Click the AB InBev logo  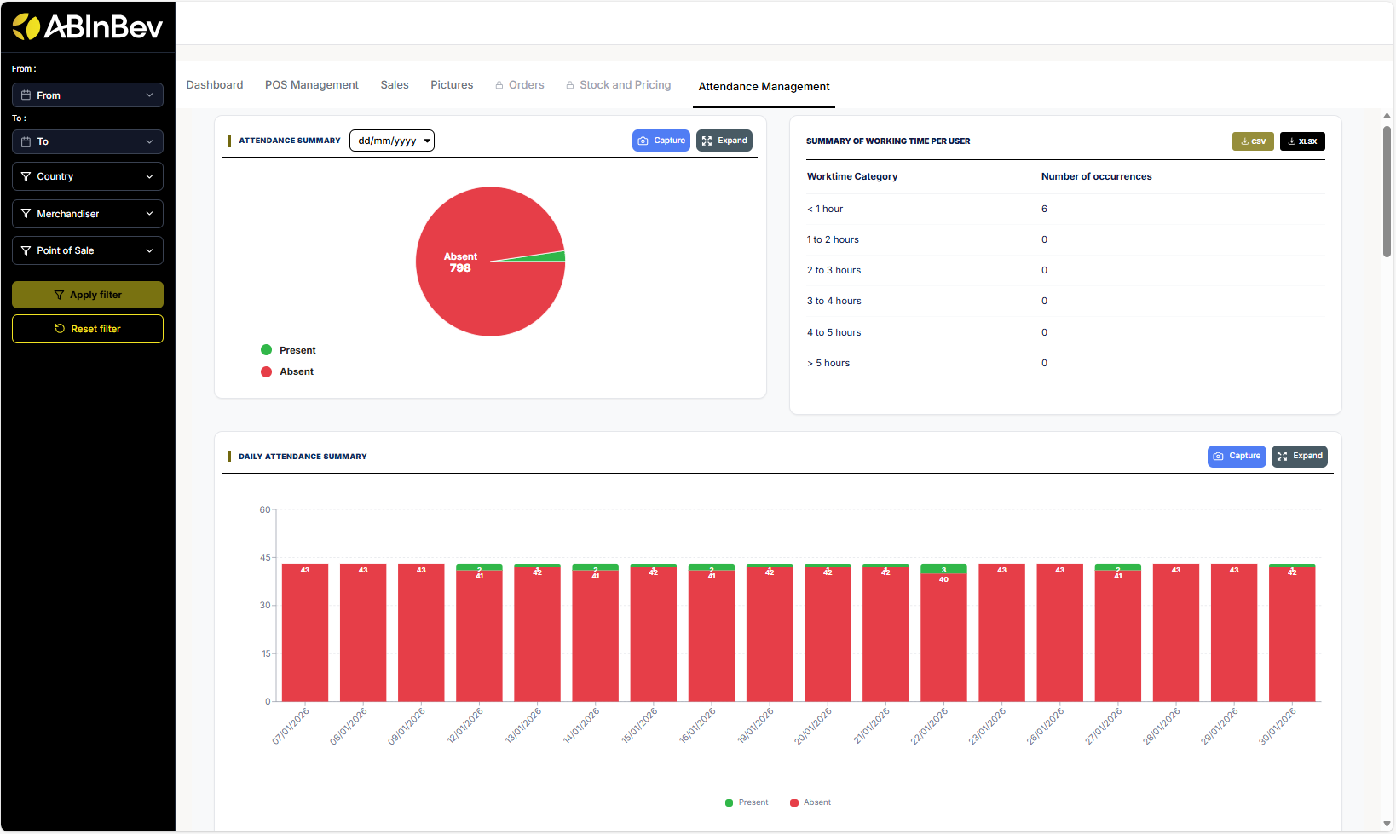[x=87, y=27]
